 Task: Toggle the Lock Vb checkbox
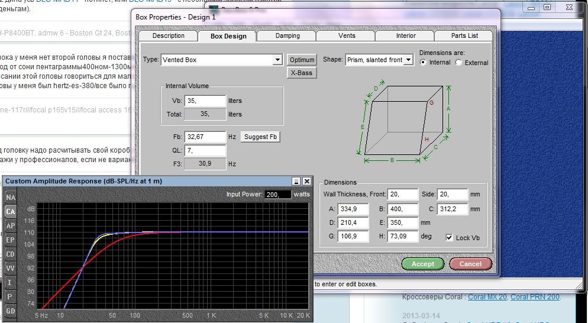coord(448,237)
